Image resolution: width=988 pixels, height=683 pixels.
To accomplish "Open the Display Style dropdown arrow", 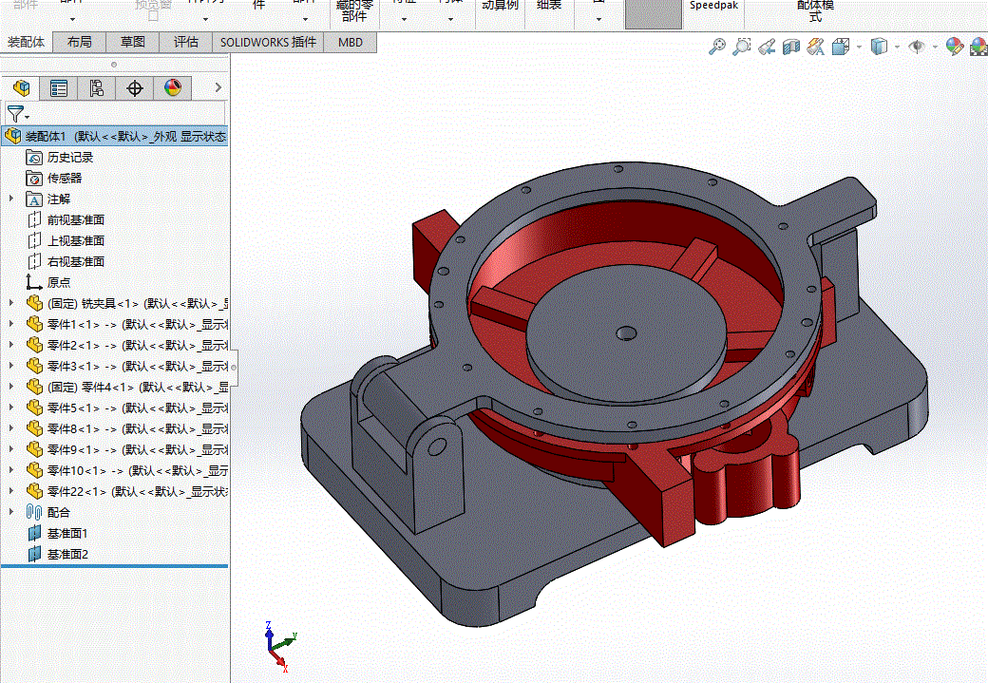I will (x=898, y=47).
